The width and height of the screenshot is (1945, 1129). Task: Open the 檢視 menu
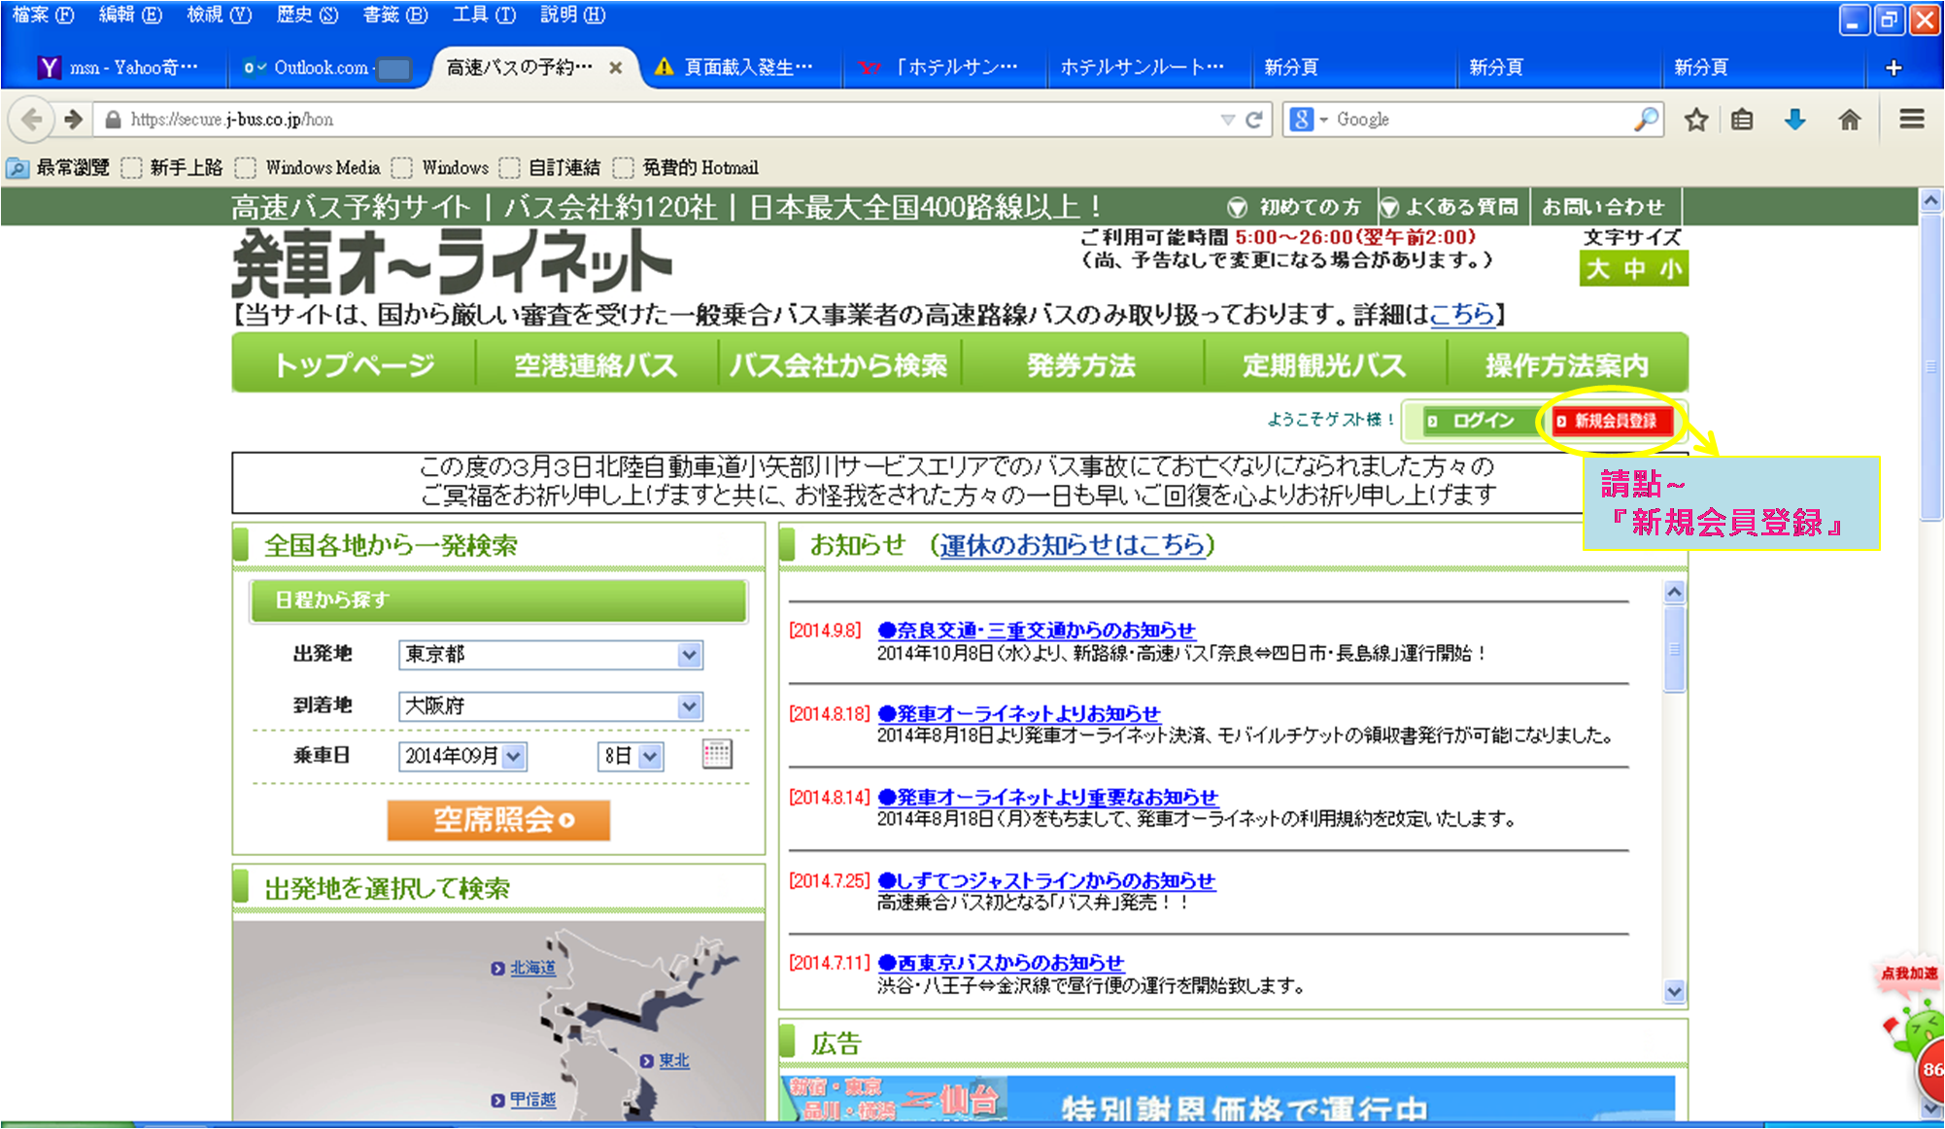click(x=220, y=15)
